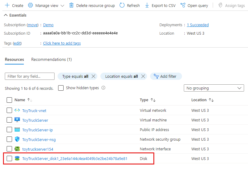Collapse the Essentials section

tap(6, 15)
